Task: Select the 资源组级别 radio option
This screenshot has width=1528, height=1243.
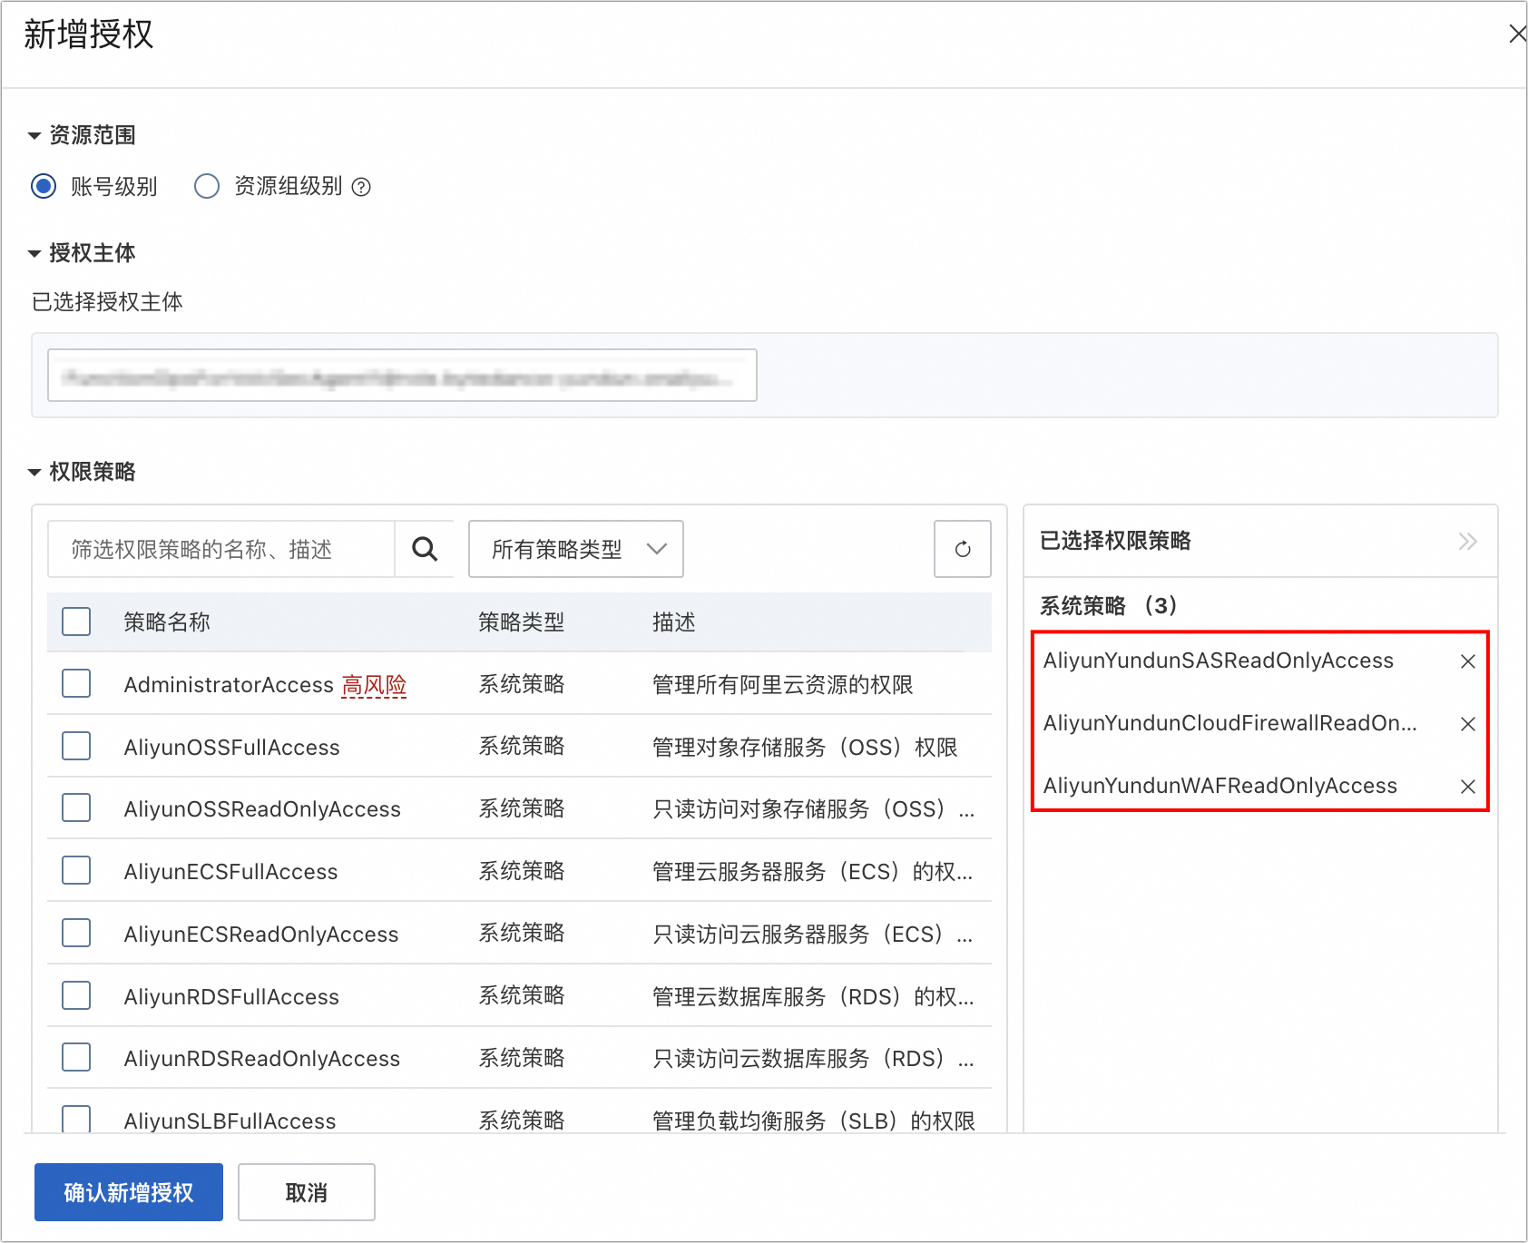Action: (207, 186)
